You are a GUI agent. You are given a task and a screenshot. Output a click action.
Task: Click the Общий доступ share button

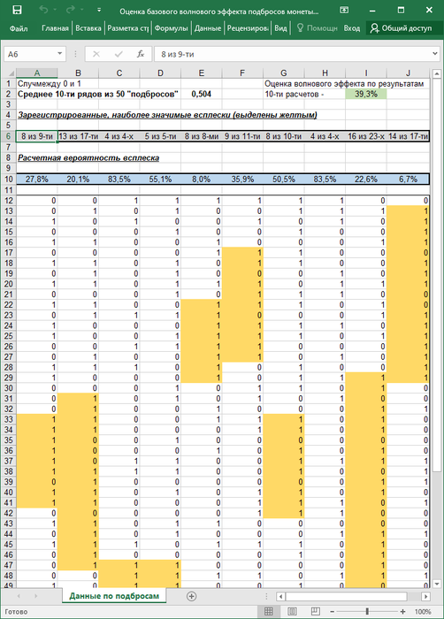401,28
